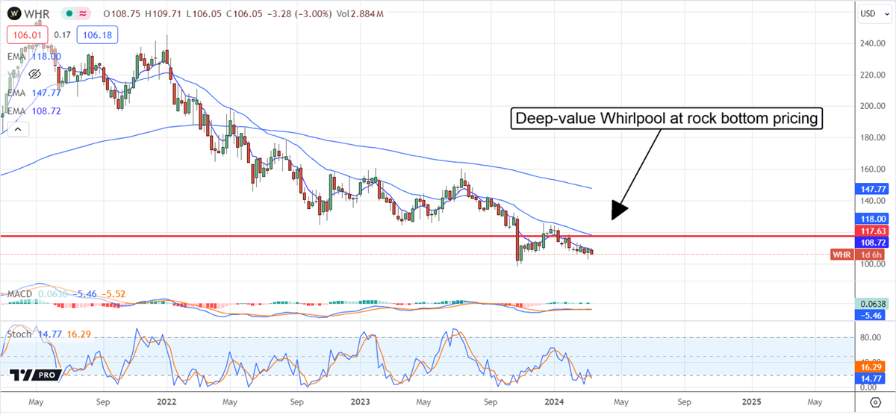Collapse the indicator legend with the chevron
The width and height of the screenshot is (896, 415).
point(19,130)
